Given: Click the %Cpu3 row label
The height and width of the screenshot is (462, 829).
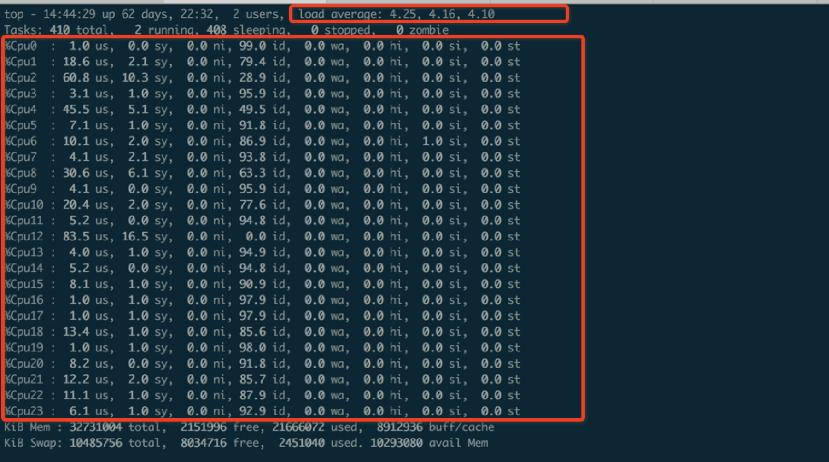Looking at the screenshot, I should [21, 94].
